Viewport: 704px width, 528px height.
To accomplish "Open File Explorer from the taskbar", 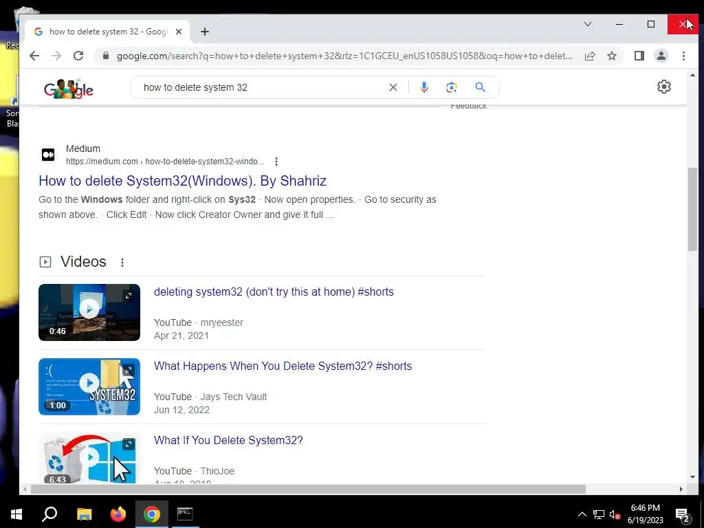I will pos(84,514).
